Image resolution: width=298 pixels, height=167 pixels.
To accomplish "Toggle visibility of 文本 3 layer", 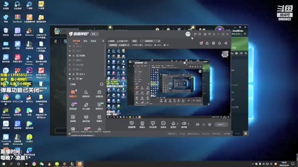I will (70, 74).
